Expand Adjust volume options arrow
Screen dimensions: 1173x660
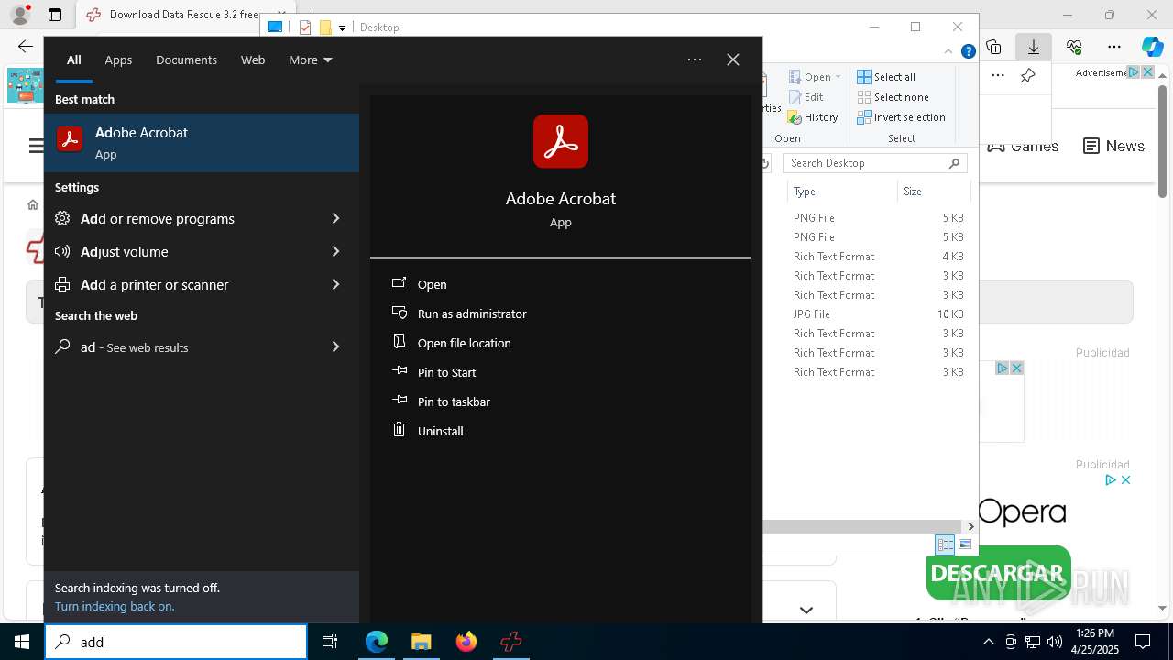(335, 251)
